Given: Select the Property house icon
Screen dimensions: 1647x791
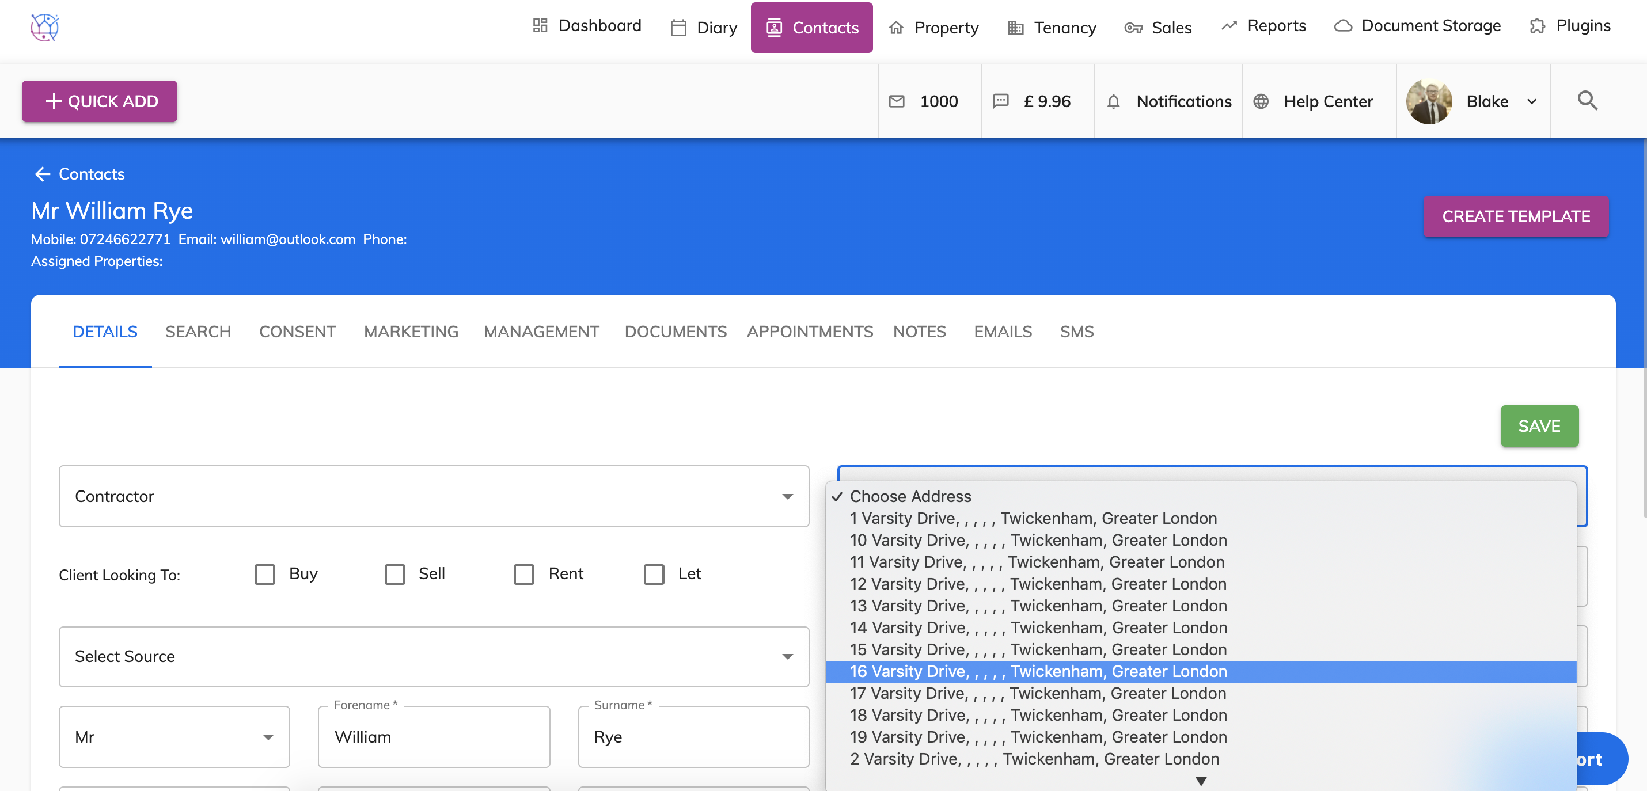Looking at the screenshot, I should [x=897, y=27].
